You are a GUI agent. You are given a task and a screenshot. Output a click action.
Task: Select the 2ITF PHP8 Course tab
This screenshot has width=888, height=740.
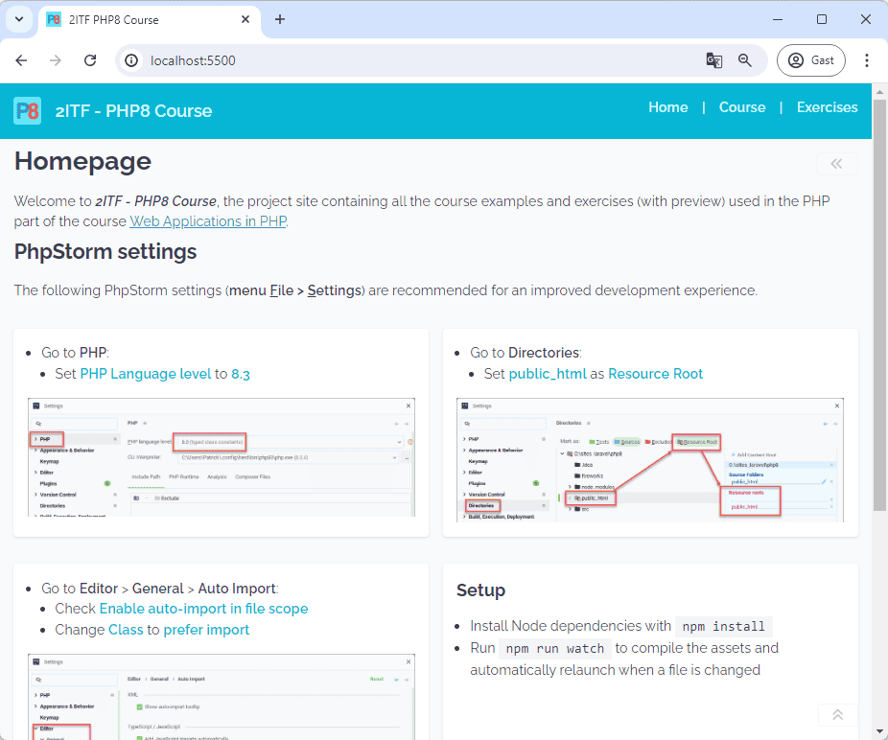coord(150,20)
